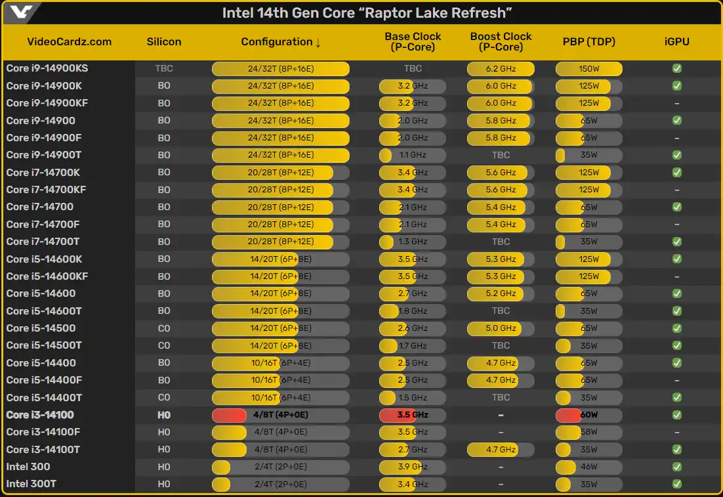Click the VideoCardz.com header text

[x=69, y=41]
